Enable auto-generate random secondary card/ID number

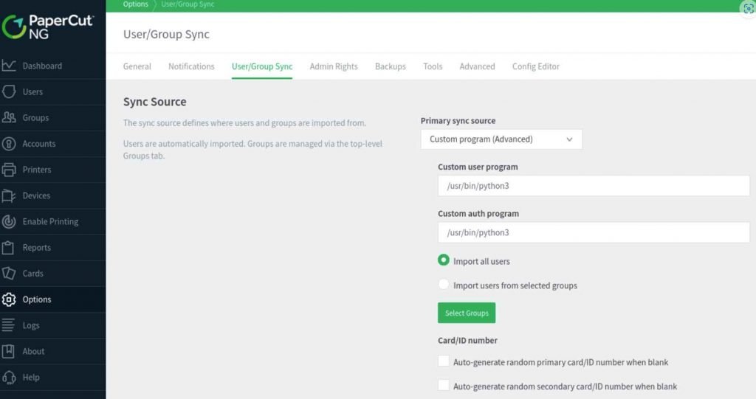[444, 386]
